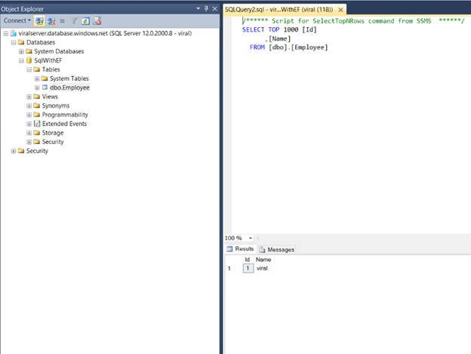This screenshot has height=354, width=471.
Task: Select results row number 1 header
Action: point(229,268)
